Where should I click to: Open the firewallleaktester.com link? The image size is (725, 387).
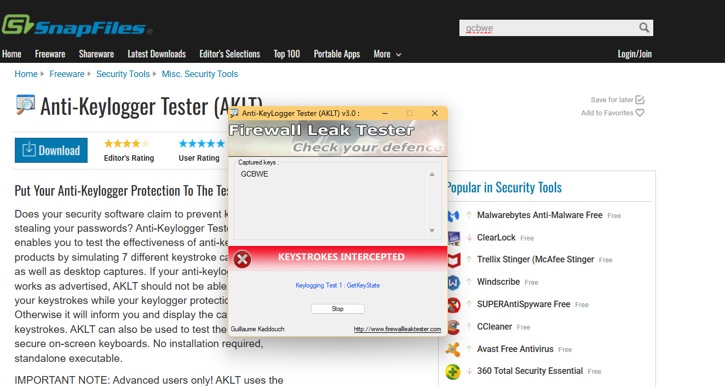click(x=398, y=329)
